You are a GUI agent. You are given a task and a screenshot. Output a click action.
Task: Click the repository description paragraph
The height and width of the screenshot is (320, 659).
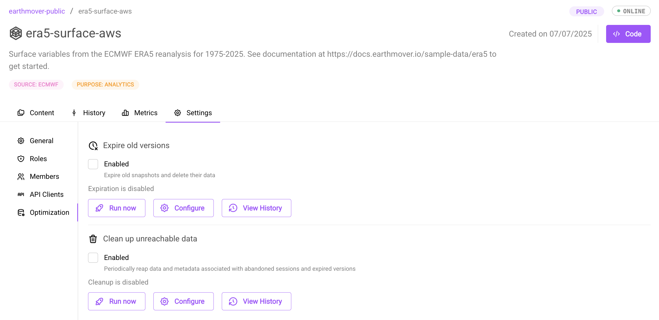click(253, 60)
